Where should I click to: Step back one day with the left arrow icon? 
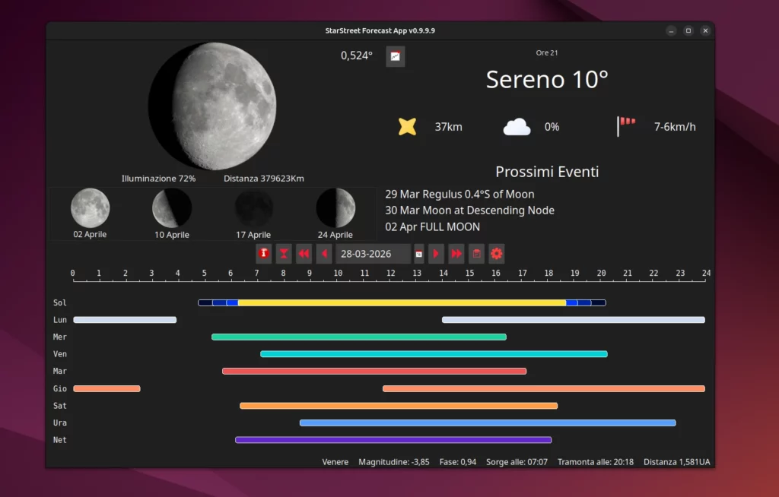point(323,253)
